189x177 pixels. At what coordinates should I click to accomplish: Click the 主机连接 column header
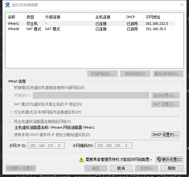point(109,17)
